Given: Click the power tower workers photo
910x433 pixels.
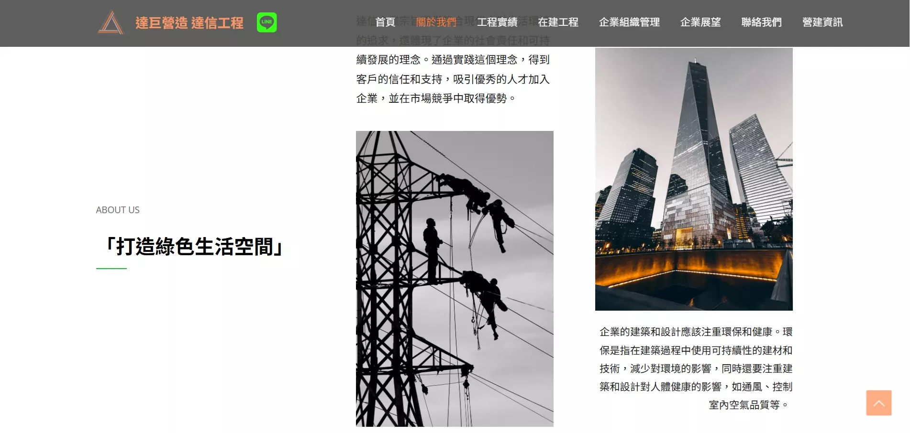Looking at the screenshot, I should click(455, 279).
